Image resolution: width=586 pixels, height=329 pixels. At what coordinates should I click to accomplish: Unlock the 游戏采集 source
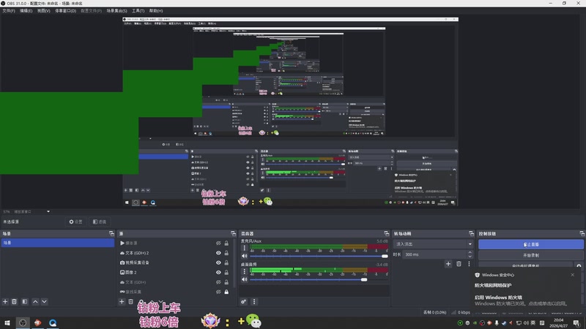[x=226, y=292]
